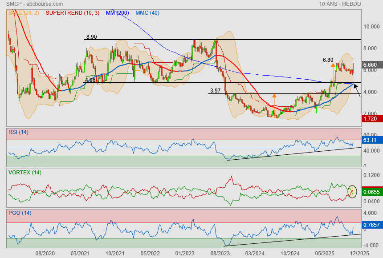The image size is (383, 258).
Task: Select the MMC (40) legend label
Action: click(x=147, y=13)
